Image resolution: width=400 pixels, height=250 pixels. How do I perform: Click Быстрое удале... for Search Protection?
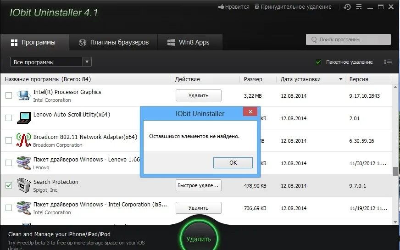(199, 185)
